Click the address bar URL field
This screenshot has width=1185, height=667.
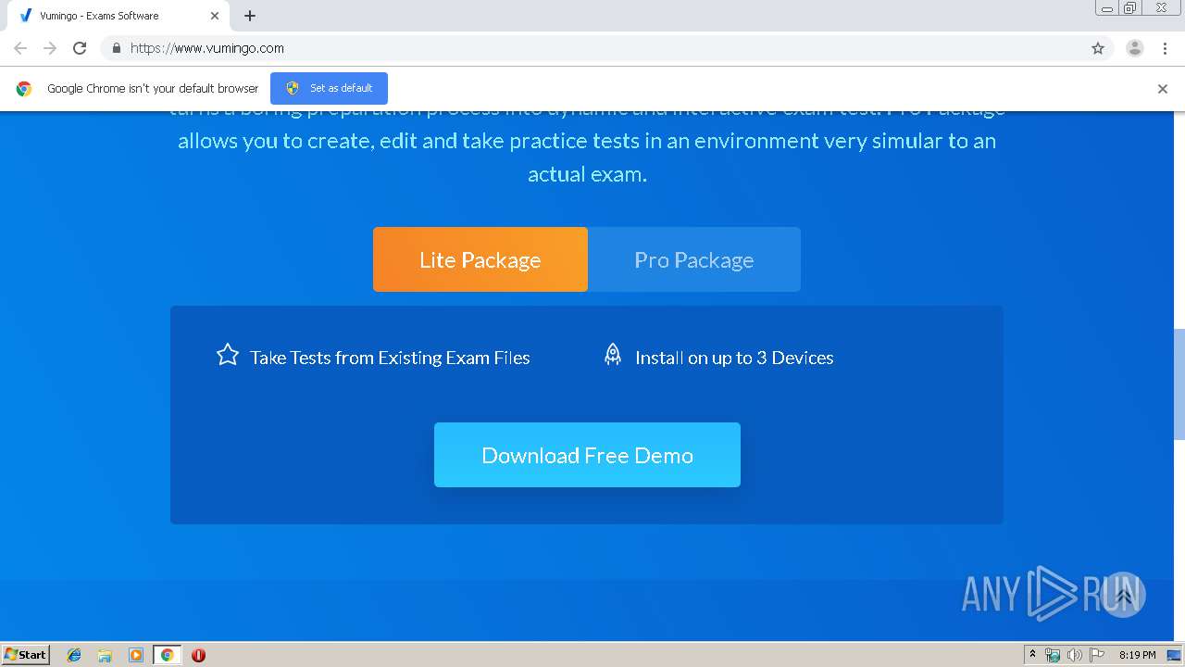pyautogui.click(x=592, y=48)
